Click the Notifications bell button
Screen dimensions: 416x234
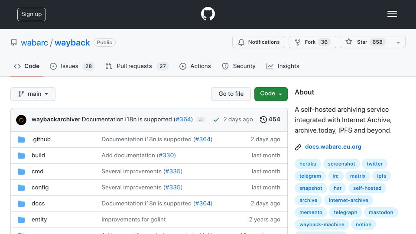coord(258,42)
